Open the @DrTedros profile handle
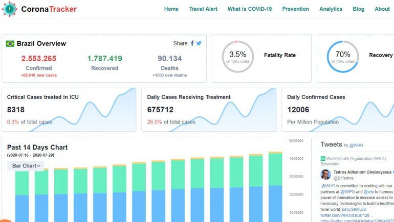Screen dimensions: 394x222 coord(343,178)
